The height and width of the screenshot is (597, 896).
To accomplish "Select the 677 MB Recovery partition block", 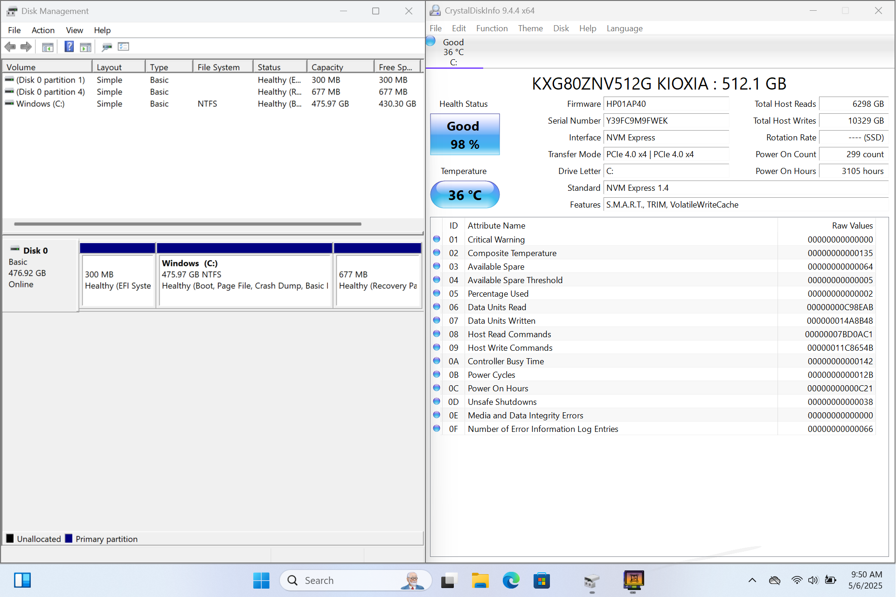I will [x=378, y=275].
